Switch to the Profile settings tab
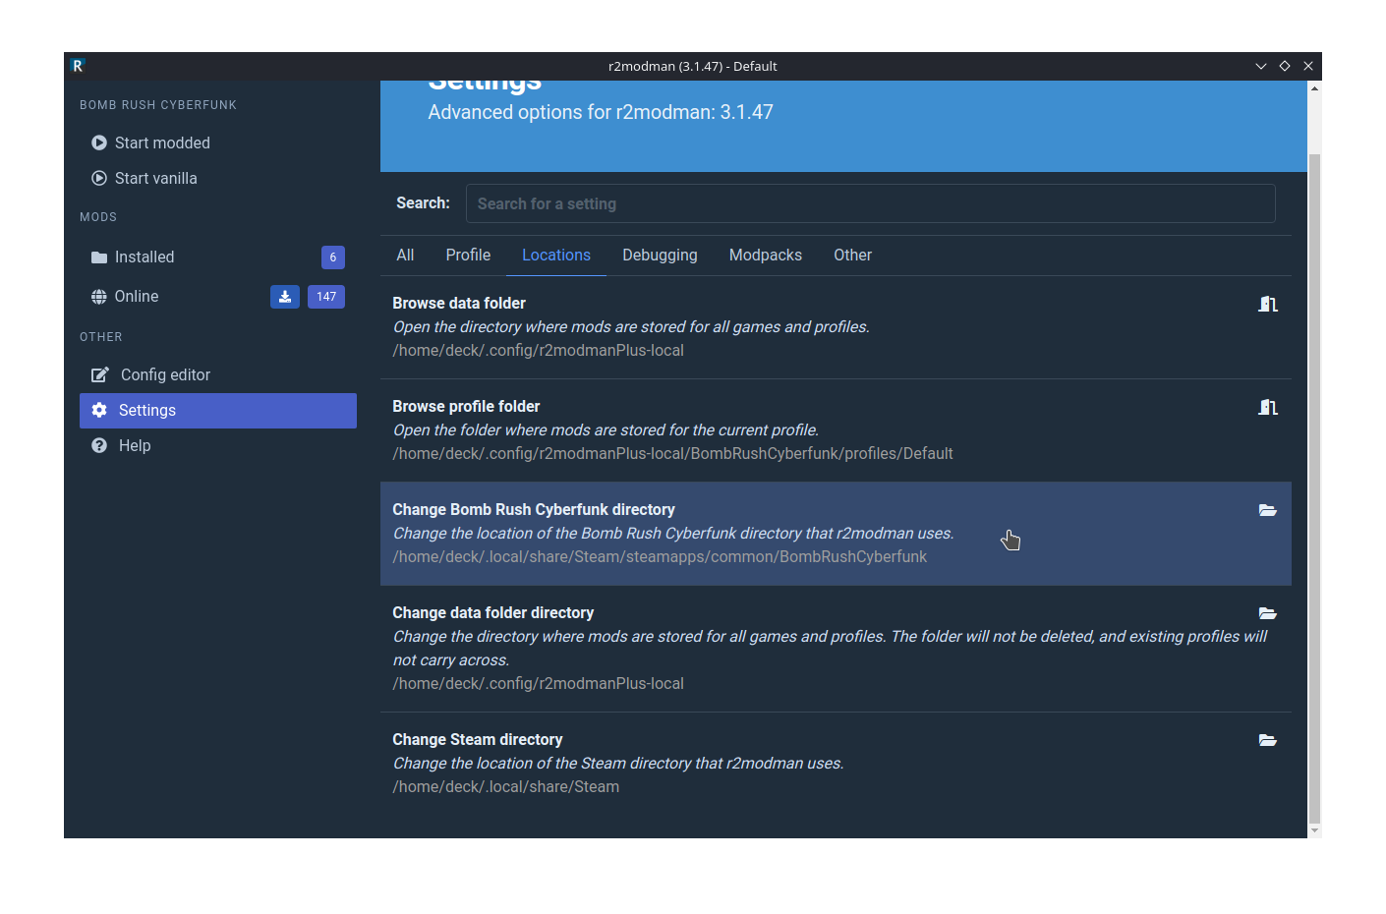This screenshot has width=1386, height=914. [468, 256]
